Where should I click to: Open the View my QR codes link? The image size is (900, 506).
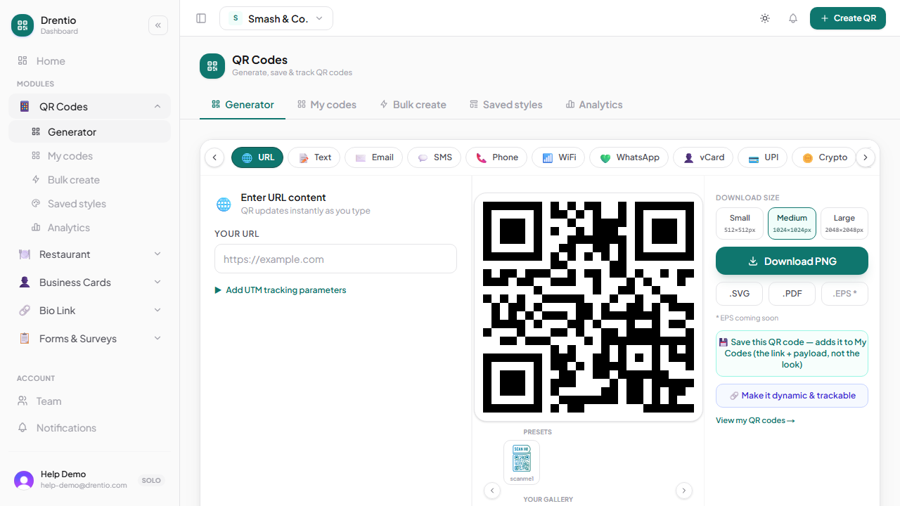tap(755, 420)
